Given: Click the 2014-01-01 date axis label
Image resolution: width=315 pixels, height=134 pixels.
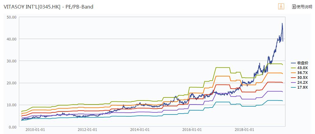Looking at the screenshot, I should pyautogui.click(x=140, y=130).
